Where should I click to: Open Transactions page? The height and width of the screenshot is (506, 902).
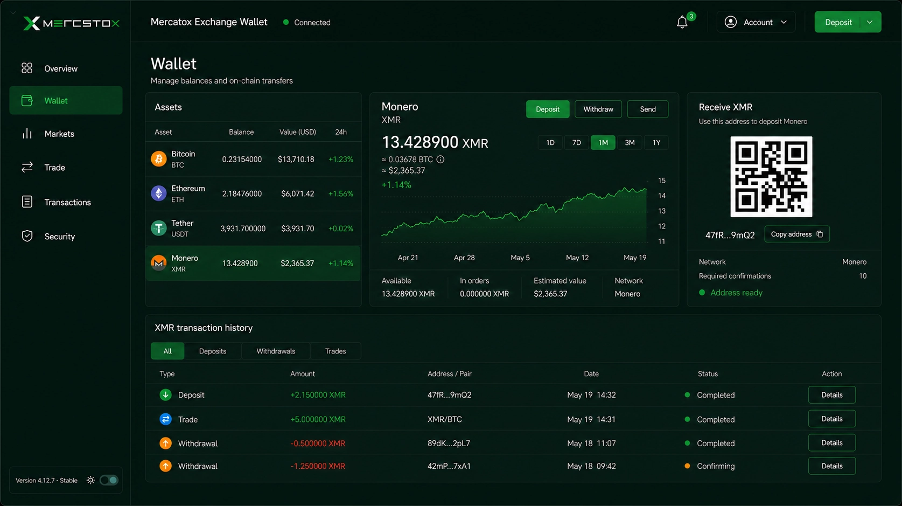tap(66, 202)
